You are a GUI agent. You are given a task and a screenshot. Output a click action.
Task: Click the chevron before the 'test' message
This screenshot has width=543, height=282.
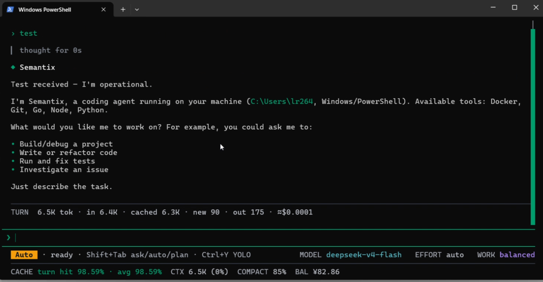13,33
